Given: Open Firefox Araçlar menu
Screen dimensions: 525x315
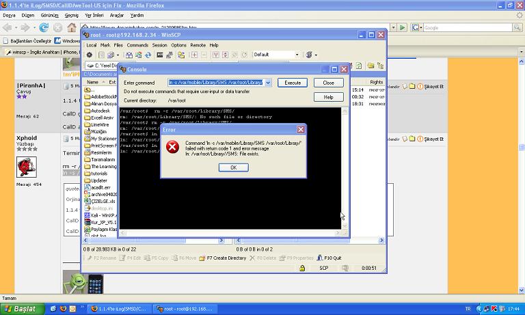Looking at the screenshot, I should [117, 15].
